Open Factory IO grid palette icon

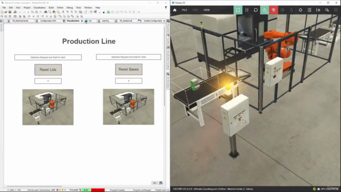pyautogui.click(x=336, y=10)
